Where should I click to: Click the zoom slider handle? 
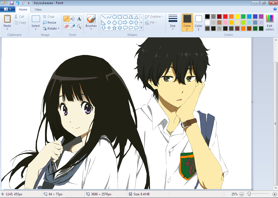249,194
